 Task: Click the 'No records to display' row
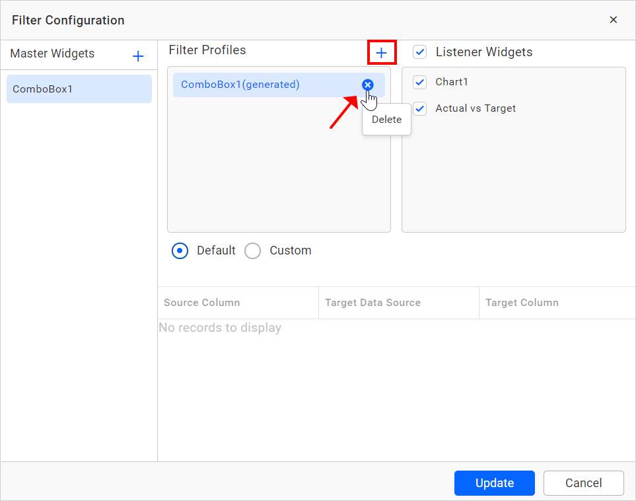pyautogui.click(x=220, y=328)
